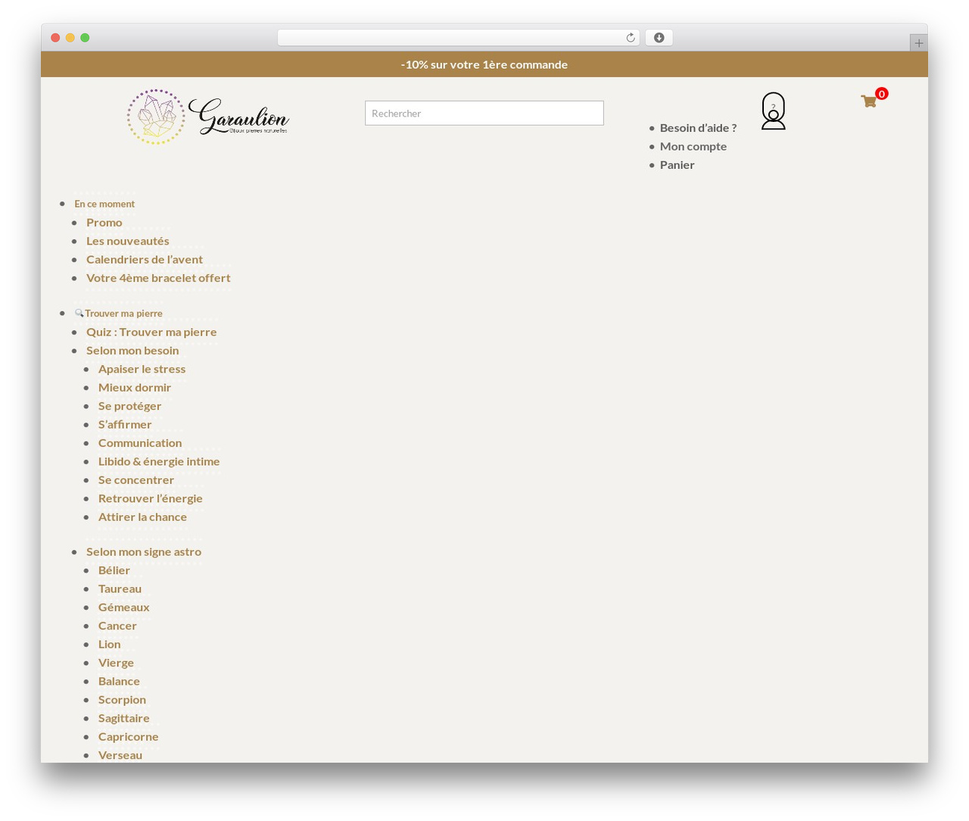Open the -10% first order promo banner
The image size is (969, 821).
(484, 64)
